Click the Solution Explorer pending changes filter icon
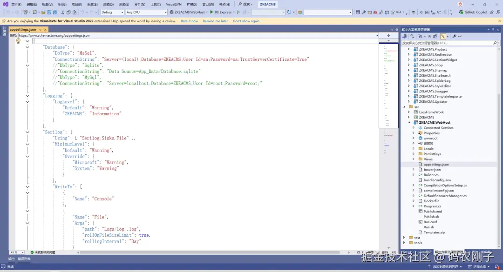The height and width of the screenshot is (272, 503). 421,37
